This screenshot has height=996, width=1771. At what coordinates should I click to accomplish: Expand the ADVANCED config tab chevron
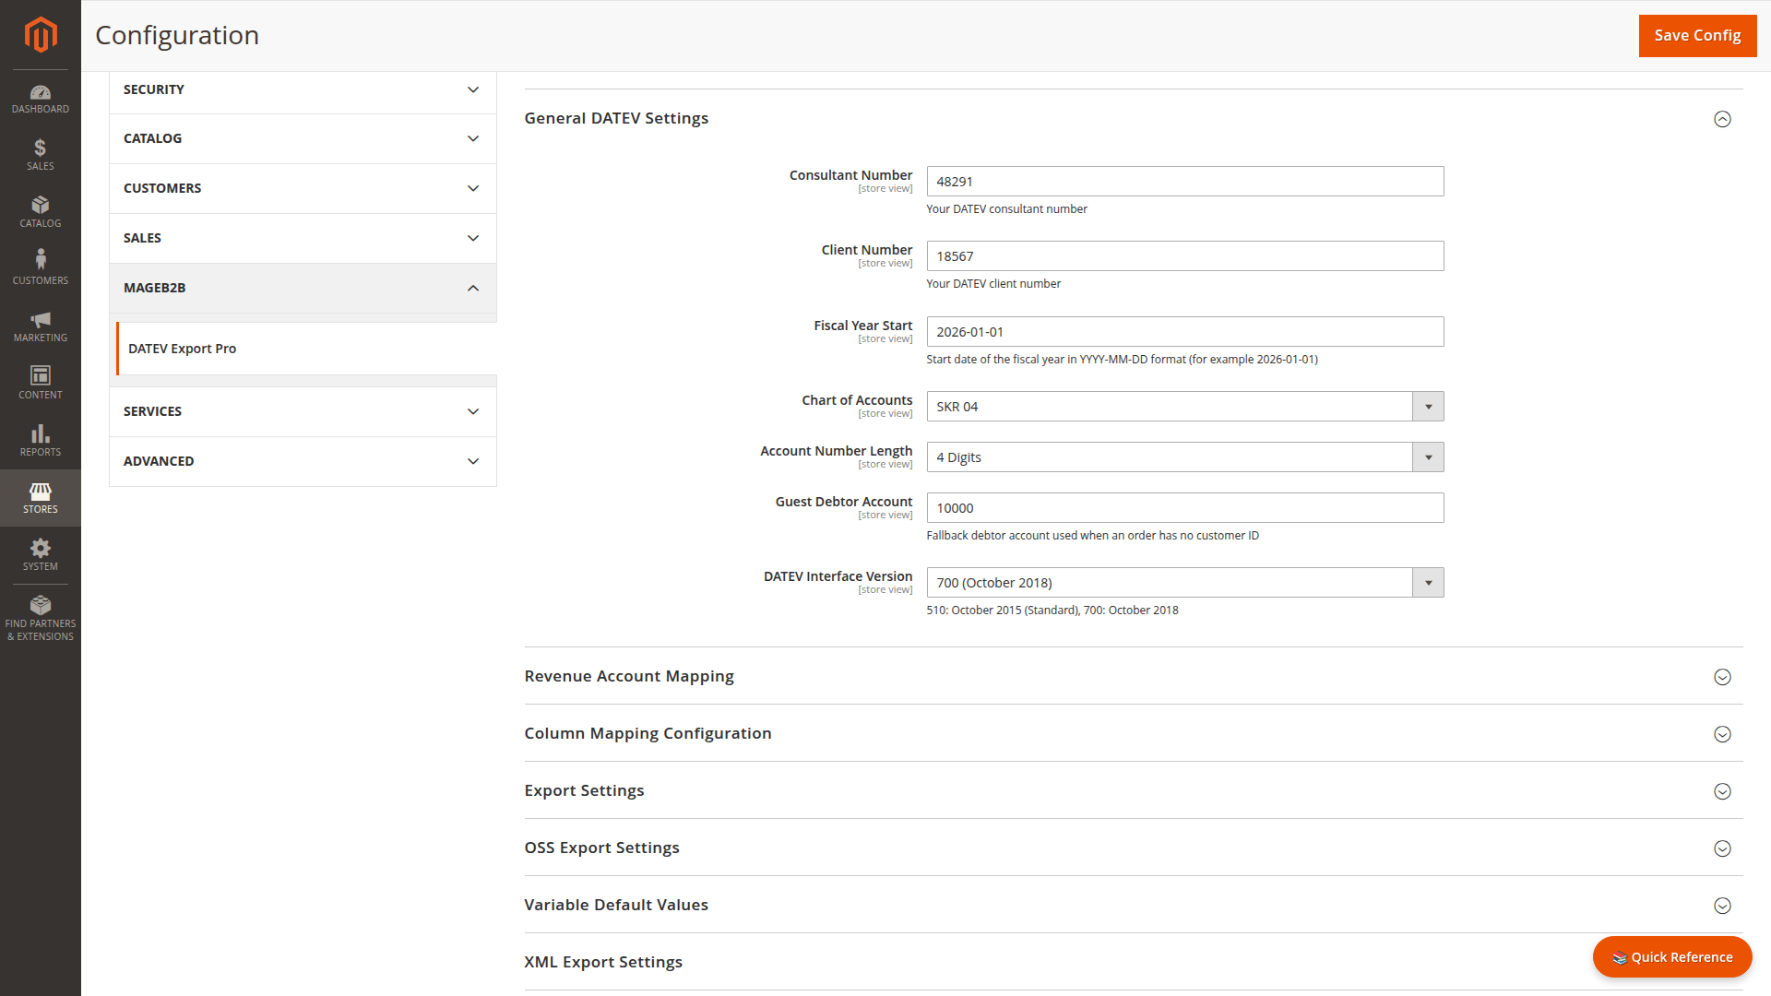coord(473,461)
